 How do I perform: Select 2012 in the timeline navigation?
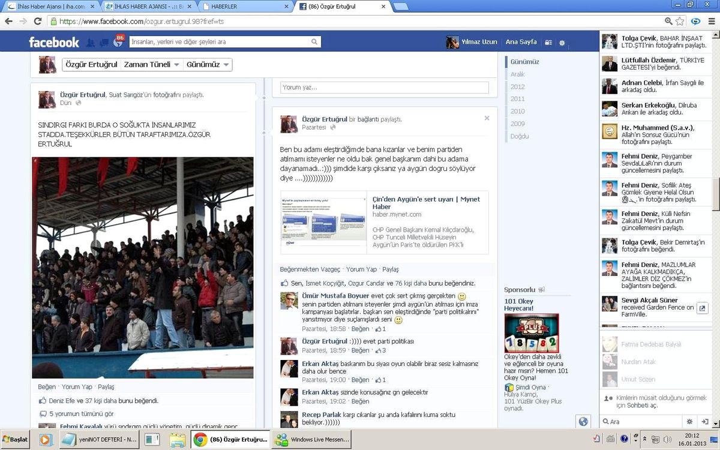coord(517,86)
